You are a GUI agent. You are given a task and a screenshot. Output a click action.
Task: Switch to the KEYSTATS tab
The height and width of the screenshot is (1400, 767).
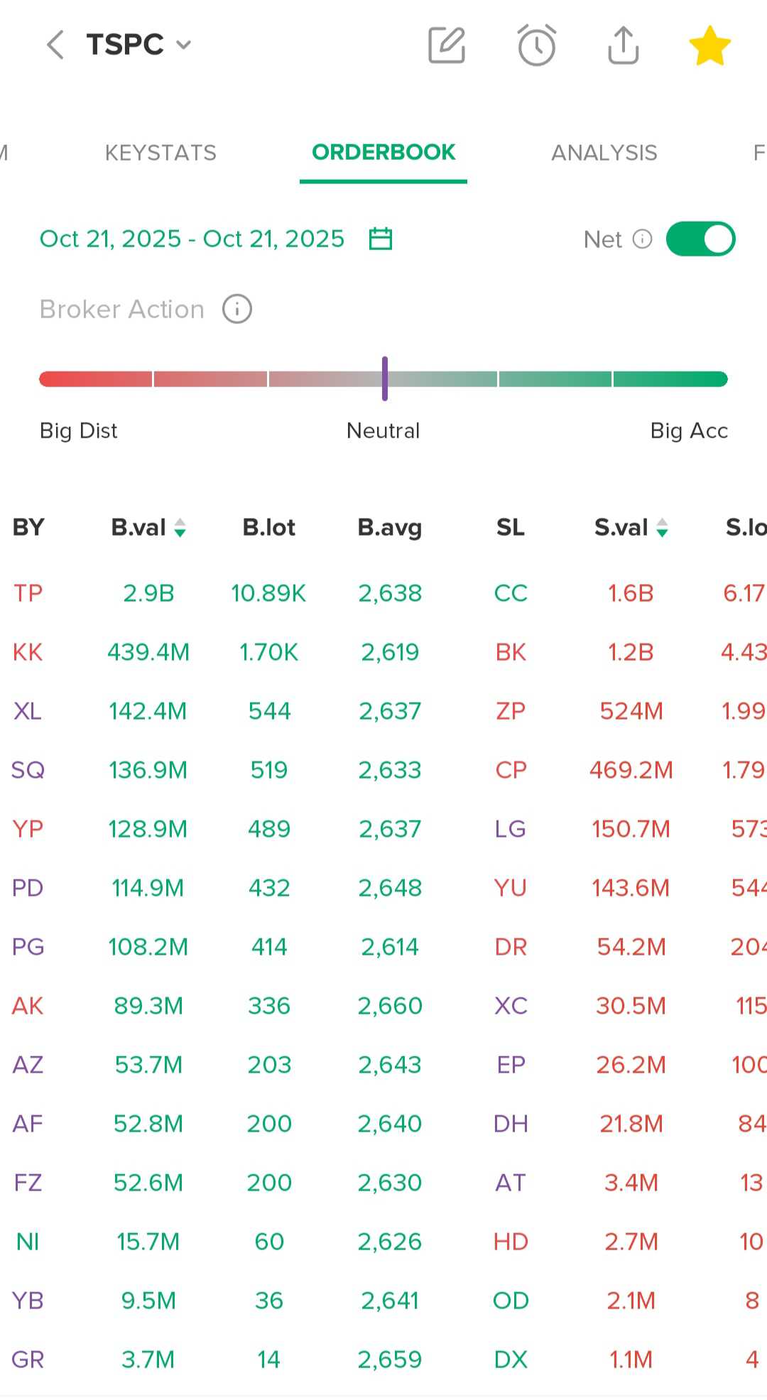[161, 153]
